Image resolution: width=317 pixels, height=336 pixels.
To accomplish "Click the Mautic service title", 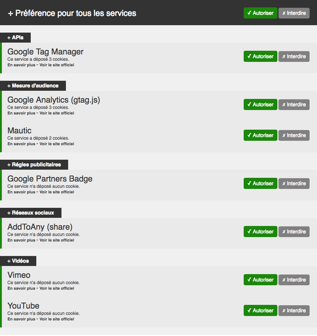I will pyautogui.click(x=20, y=130).
